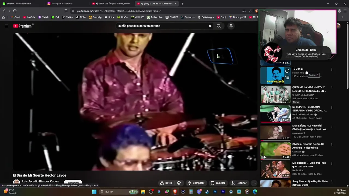Open Settings gear in the taskbar
349x196 pixels.
click(x=231, y=192)
